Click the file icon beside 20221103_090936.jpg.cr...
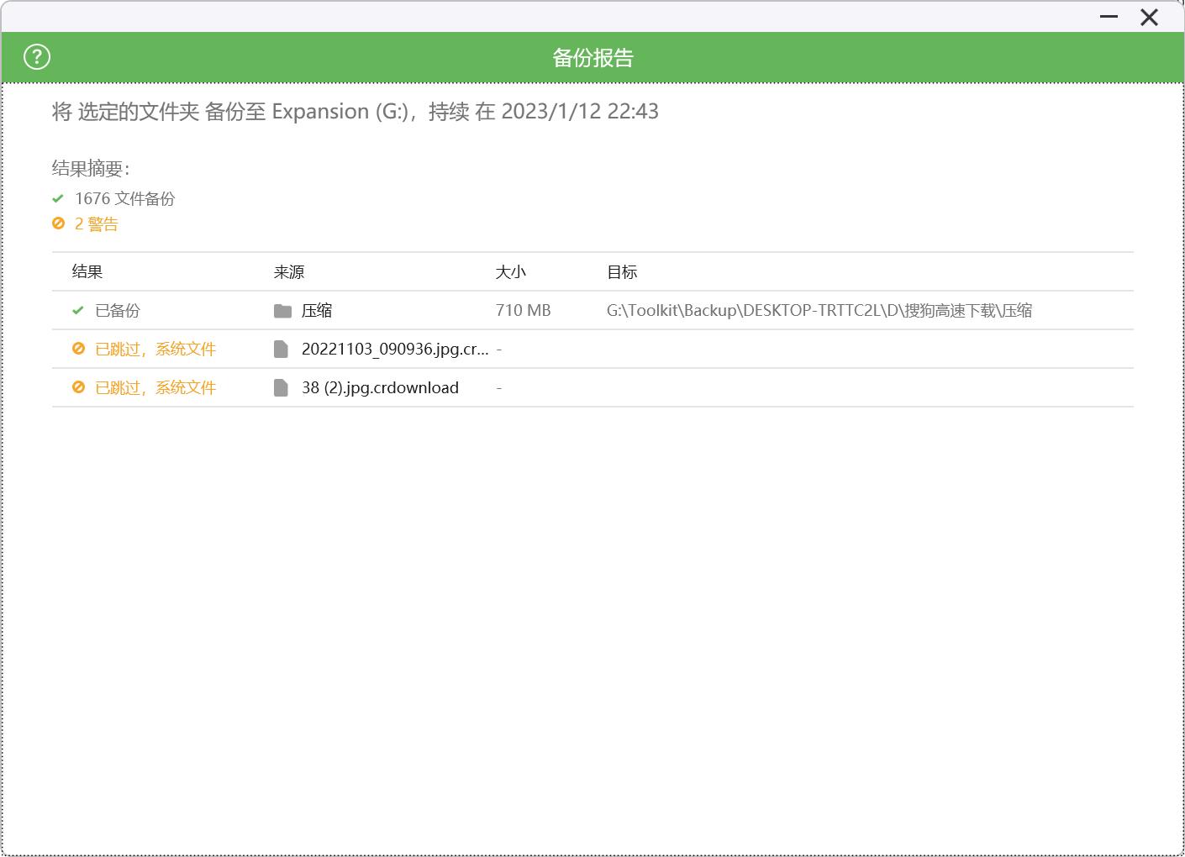This screenshot has width=1185, height=857. [x=282, y=349]
